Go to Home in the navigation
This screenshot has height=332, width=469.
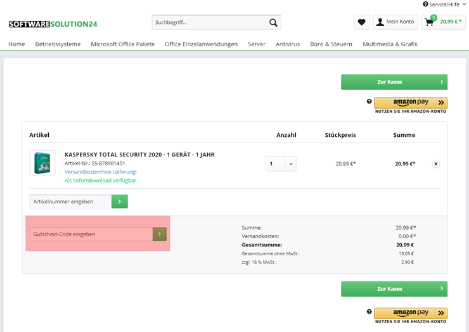(x=16, y=44)
